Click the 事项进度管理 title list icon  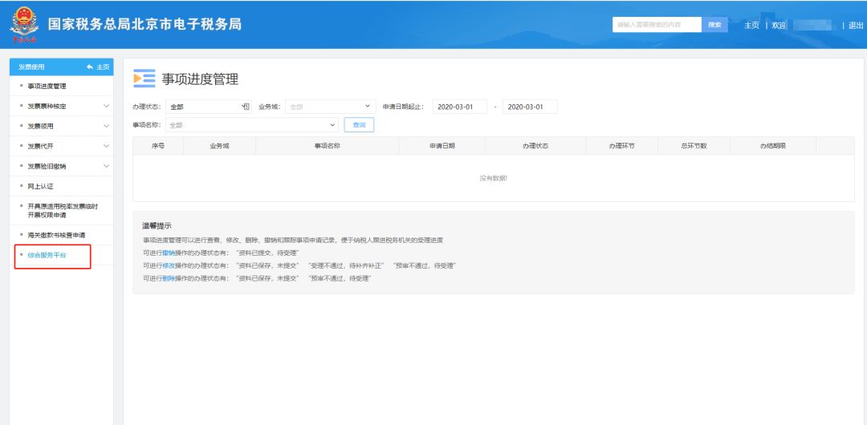144,79
